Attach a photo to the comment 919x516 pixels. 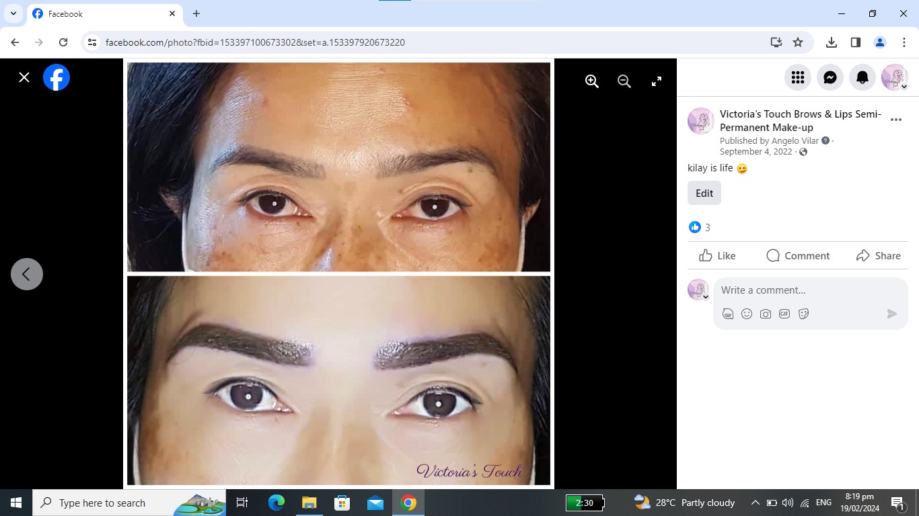[766, 314]
